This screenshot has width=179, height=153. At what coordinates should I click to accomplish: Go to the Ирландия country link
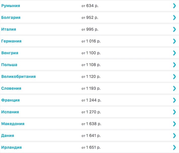11,147
